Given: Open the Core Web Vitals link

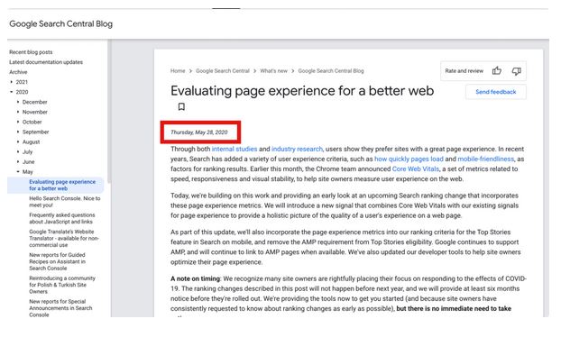Looking at the screenshot, I should pos(416,169).
